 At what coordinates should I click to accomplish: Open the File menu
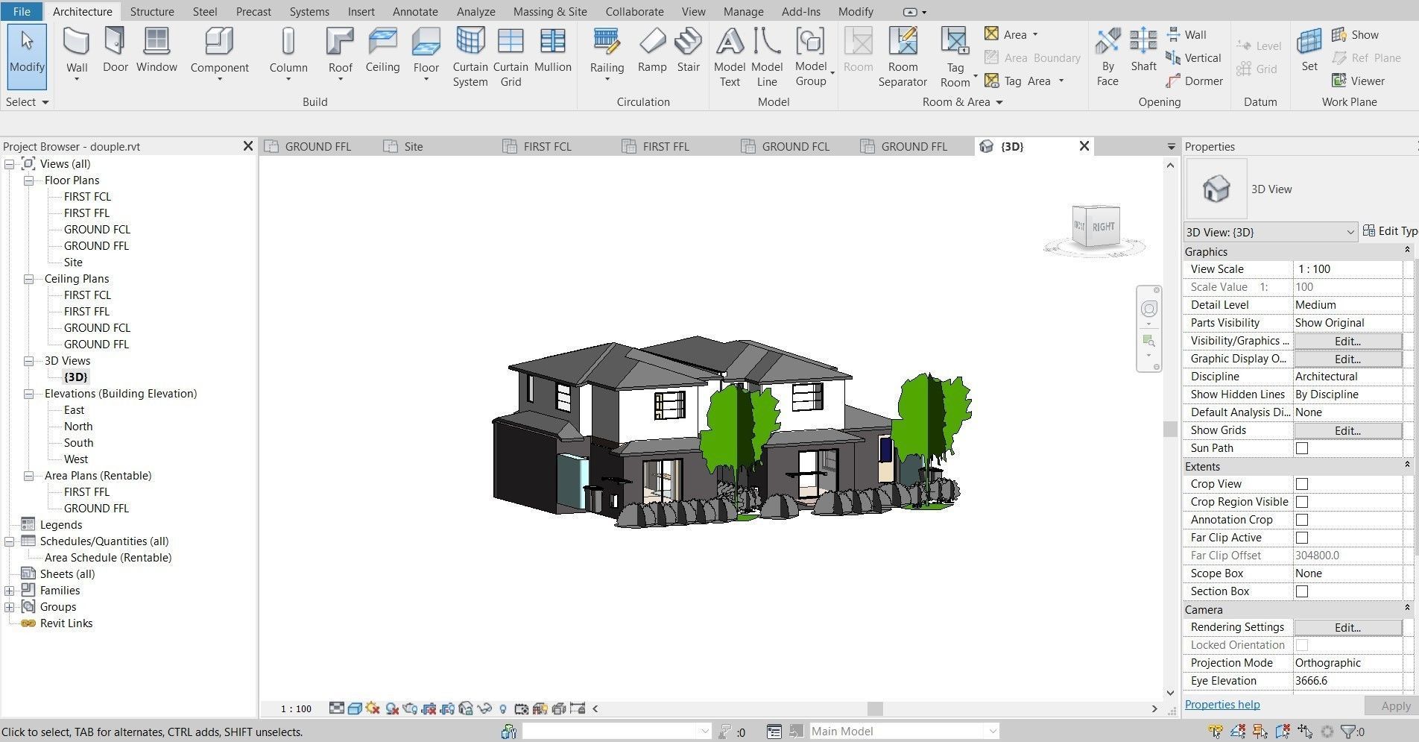click(x=22, y=11)
